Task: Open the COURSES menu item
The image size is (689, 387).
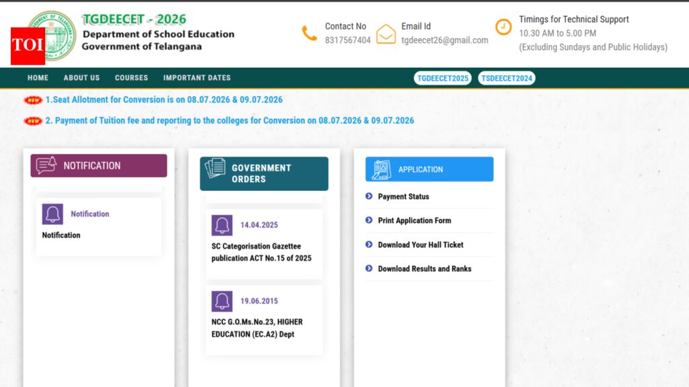Action: coord(131,78)
